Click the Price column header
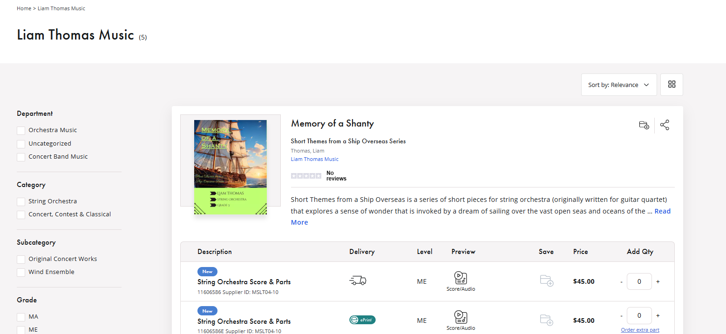 pyautogui.click(x=581, y=252)
